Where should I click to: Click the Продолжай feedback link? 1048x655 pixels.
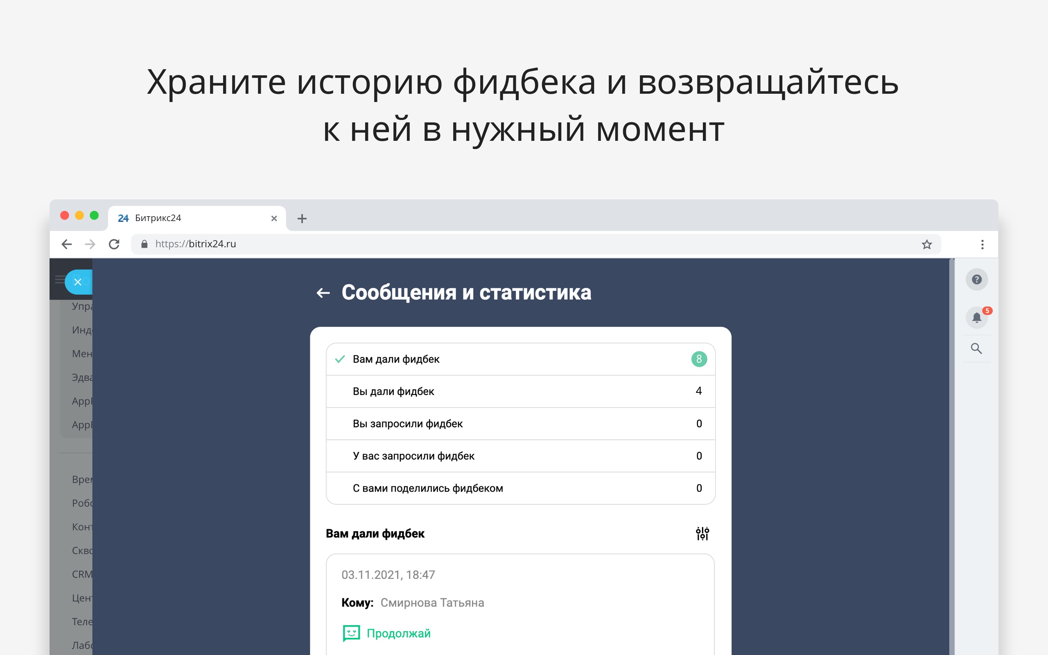pos(398,633)
